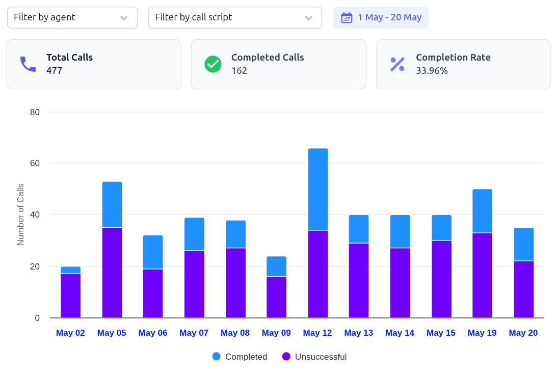Open the Filter by call script dropdown

[x=235, y=17]
